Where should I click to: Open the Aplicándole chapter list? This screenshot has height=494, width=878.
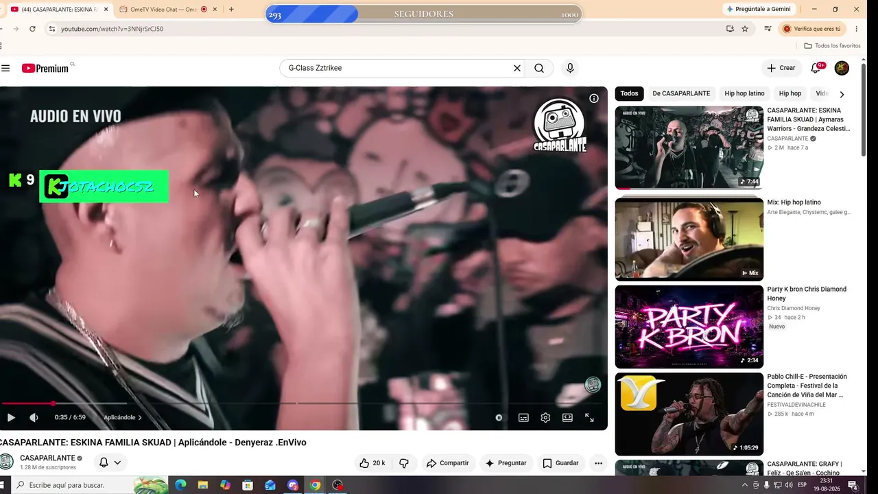point(123,417)
